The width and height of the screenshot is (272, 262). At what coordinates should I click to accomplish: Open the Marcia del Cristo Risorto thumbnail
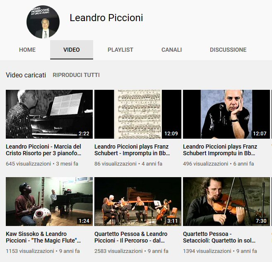(x=49, y=114)
